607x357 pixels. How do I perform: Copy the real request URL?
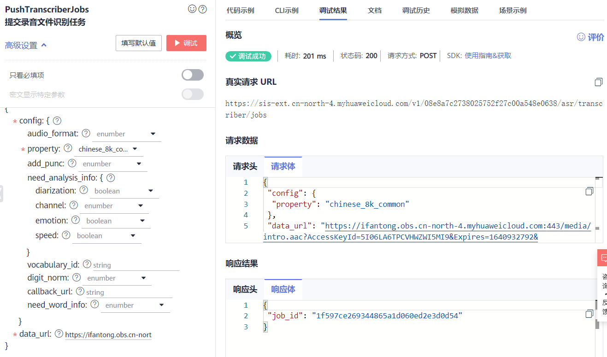tap(598, 82)
